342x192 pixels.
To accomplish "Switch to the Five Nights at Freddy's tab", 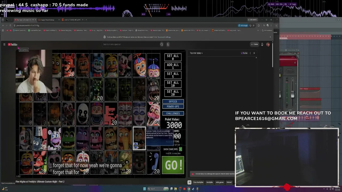I will point(25,20).
